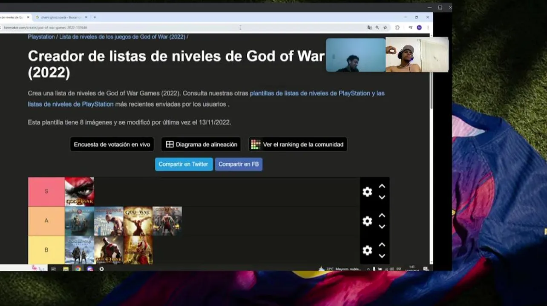Open the Playstation breadcrumb link
The image size is (547, 306).
41,37
